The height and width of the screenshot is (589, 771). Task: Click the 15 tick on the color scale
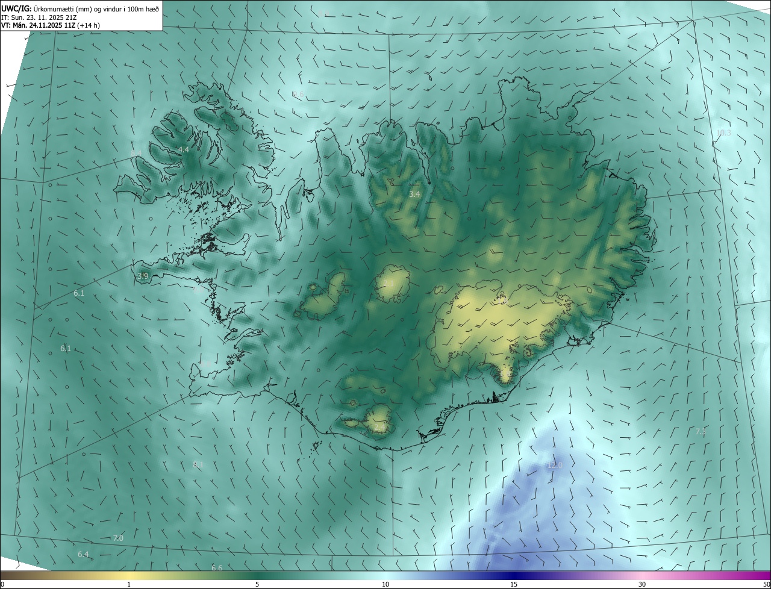(514, 585)
